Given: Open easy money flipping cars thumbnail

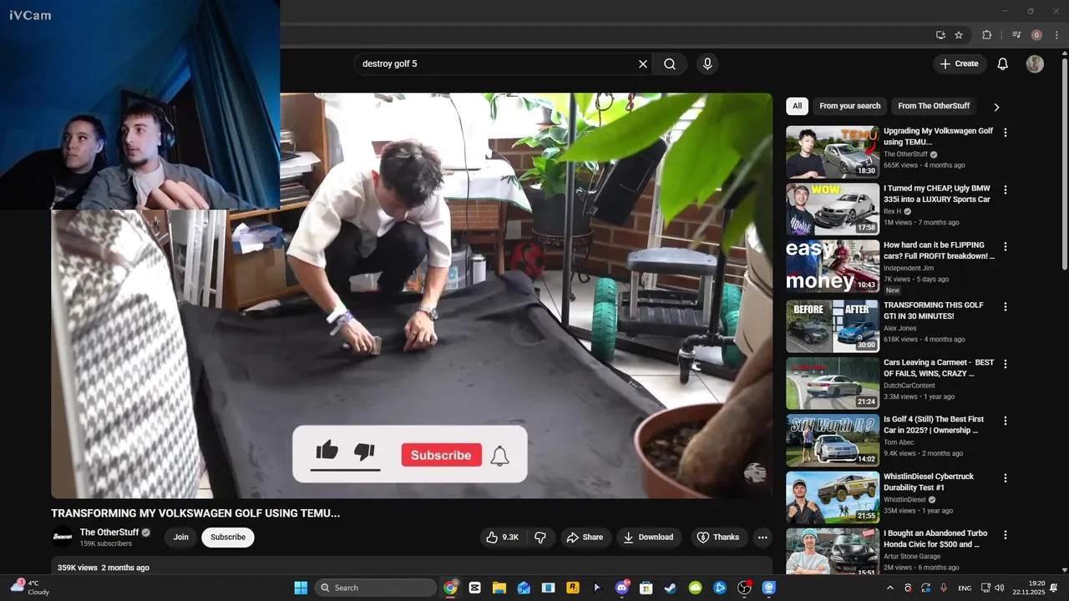Looking at the screenshot, I should pyautogui.click(x=833, y=266).
